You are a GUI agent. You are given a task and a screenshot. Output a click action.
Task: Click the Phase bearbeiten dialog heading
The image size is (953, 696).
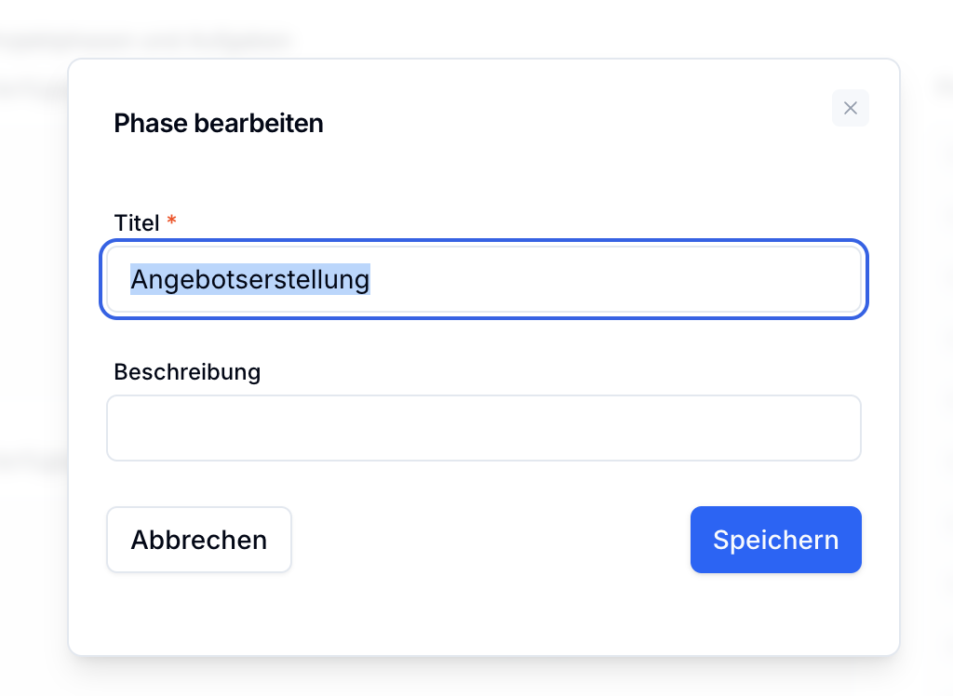[x=219, y=123]
